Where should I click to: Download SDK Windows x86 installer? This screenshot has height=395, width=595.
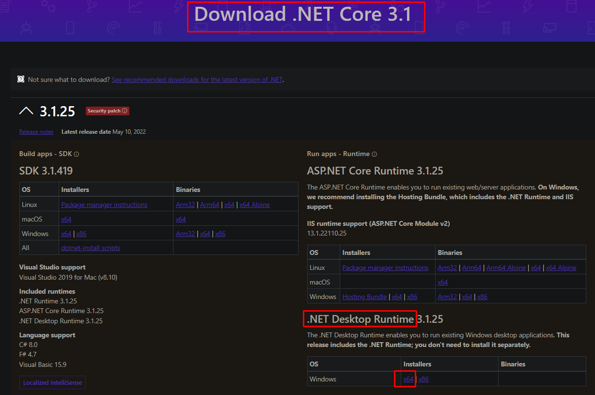point(81,234)
